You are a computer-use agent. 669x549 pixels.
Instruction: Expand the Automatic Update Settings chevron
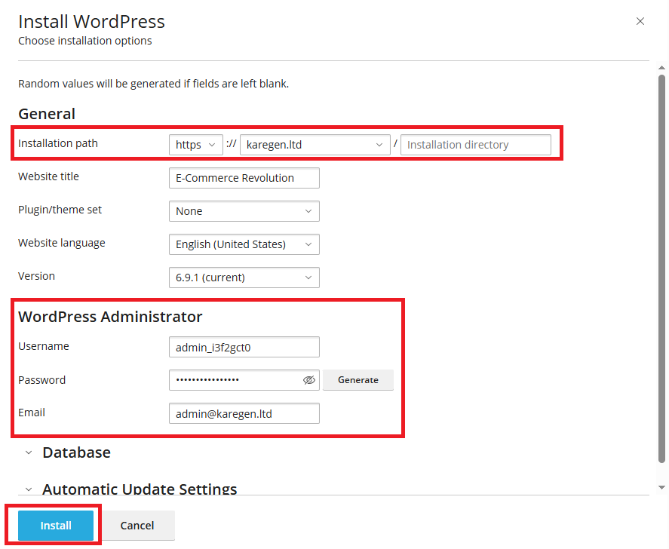point(29,489)
